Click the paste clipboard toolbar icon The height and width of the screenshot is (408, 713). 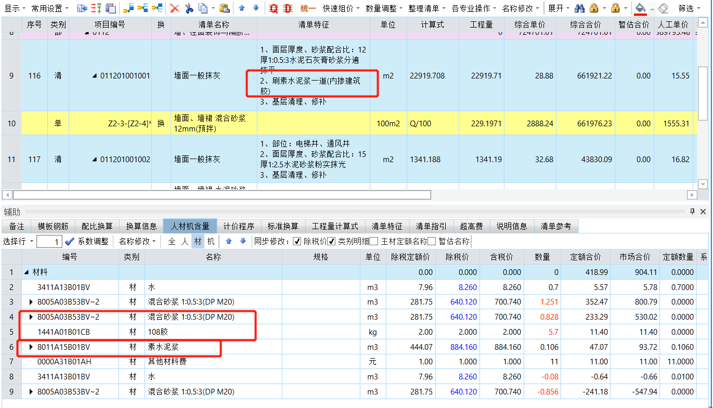tap(224, 8)
